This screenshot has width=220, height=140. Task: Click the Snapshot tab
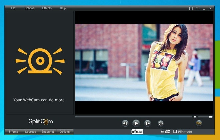pos(48,132)
